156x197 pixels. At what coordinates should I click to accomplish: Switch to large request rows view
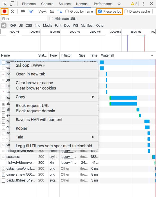pyautogui.click(x=52, y=12)
